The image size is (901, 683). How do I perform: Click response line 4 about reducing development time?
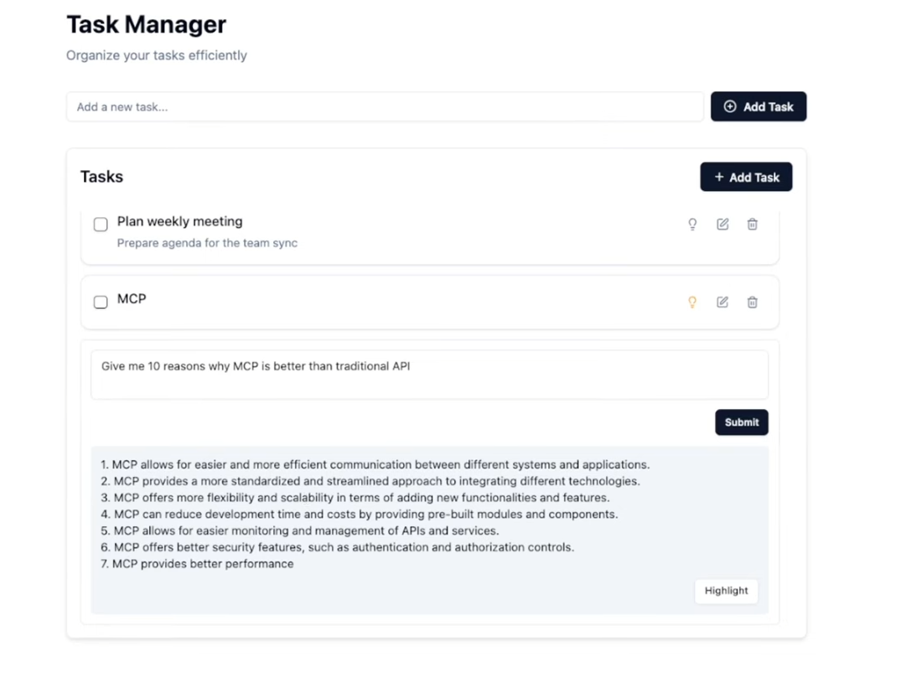tap(359, 514)
